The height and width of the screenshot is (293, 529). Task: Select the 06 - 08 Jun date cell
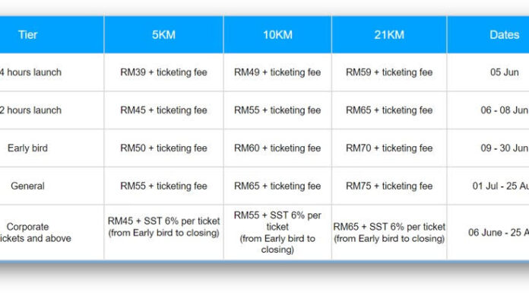[488, 110]
